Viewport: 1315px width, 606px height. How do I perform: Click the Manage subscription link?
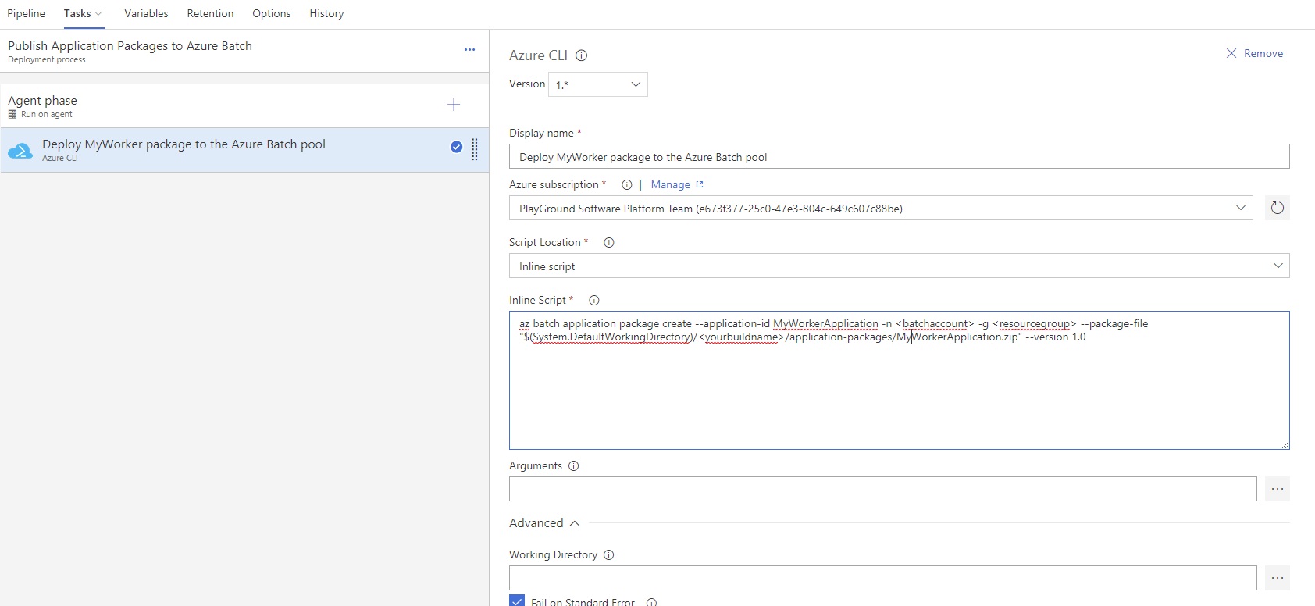[x=671, y=185]
